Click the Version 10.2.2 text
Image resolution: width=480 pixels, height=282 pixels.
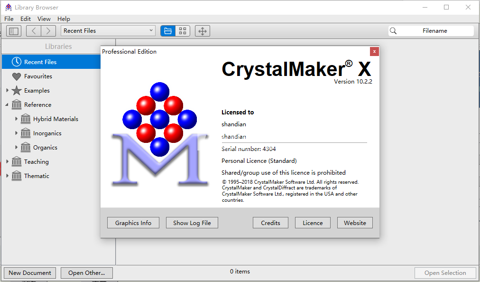point(353,82)
